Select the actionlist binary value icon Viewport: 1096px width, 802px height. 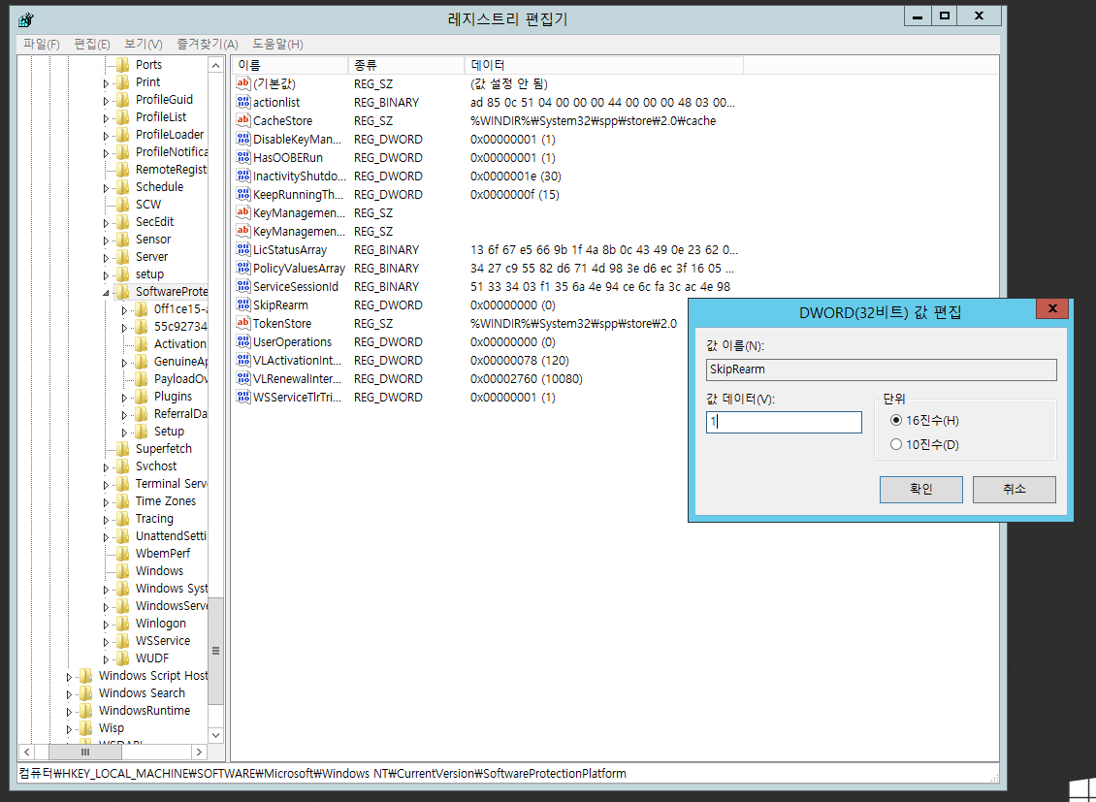pyautogui.click(x=243, y=103)
